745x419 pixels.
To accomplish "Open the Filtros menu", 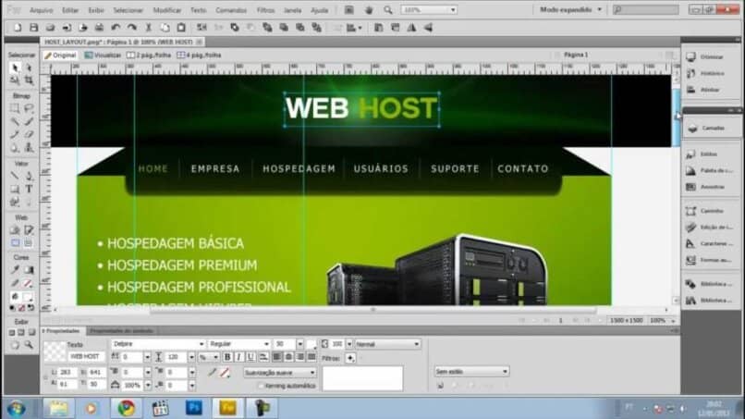I will click(x=267, y=9).
